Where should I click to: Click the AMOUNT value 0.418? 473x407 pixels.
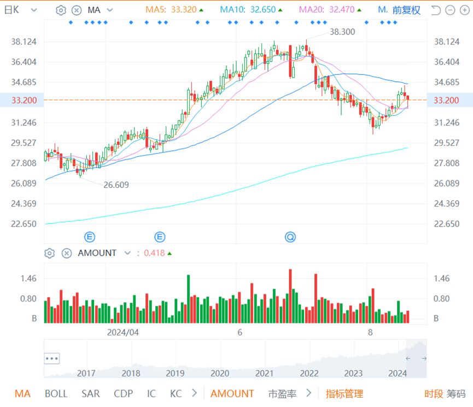(154, 253)
